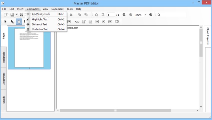Click the page number input field
212x120 pixels.
(111, 15)
